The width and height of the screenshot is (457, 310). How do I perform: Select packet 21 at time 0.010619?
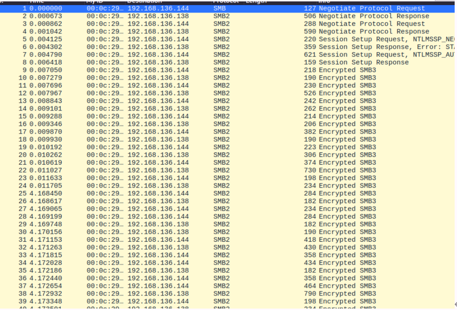[x=228, y=163]
